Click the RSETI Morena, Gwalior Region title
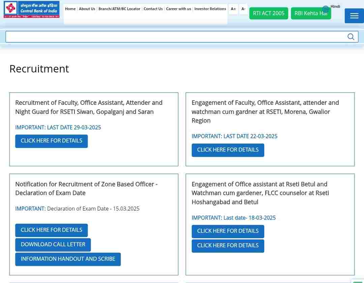The height and width of the screenshot is (283, 364). tap(265, 112)
